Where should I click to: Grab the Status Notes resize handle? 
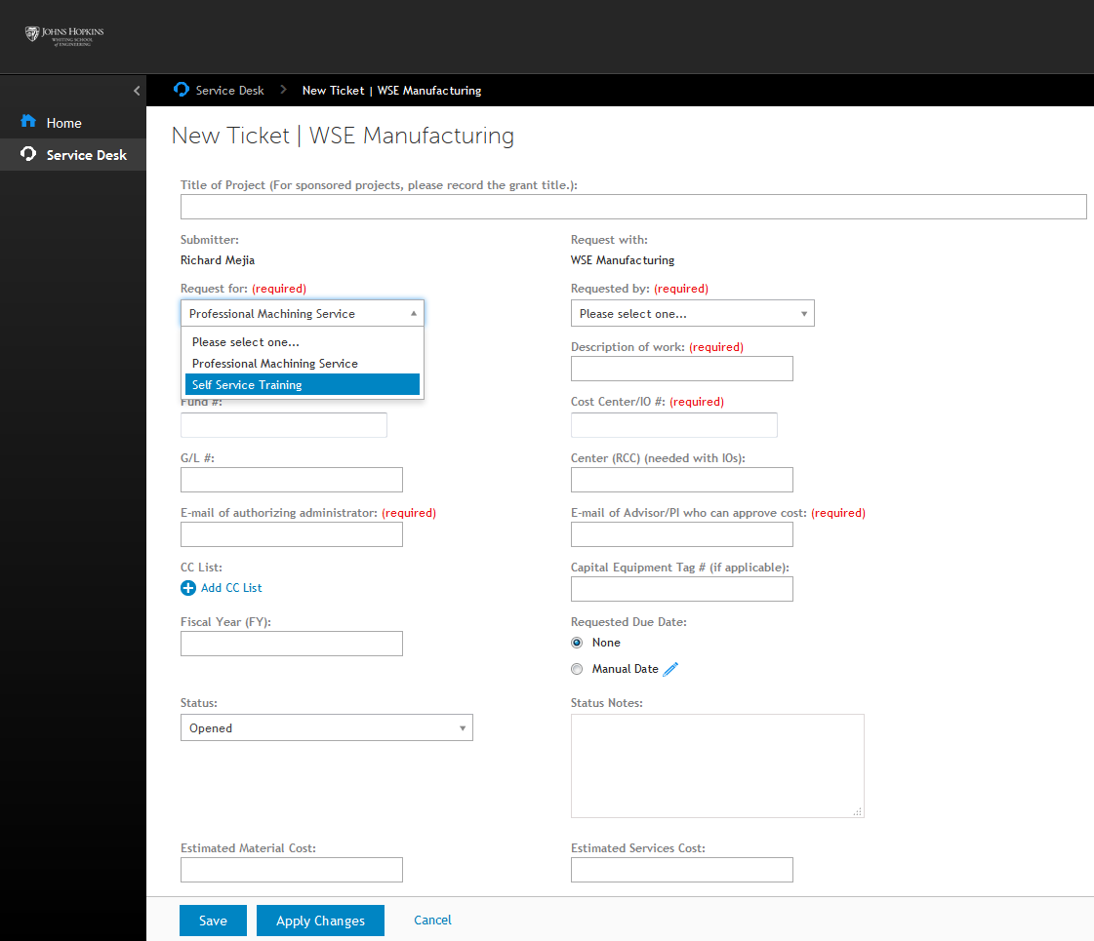(858, 811)
